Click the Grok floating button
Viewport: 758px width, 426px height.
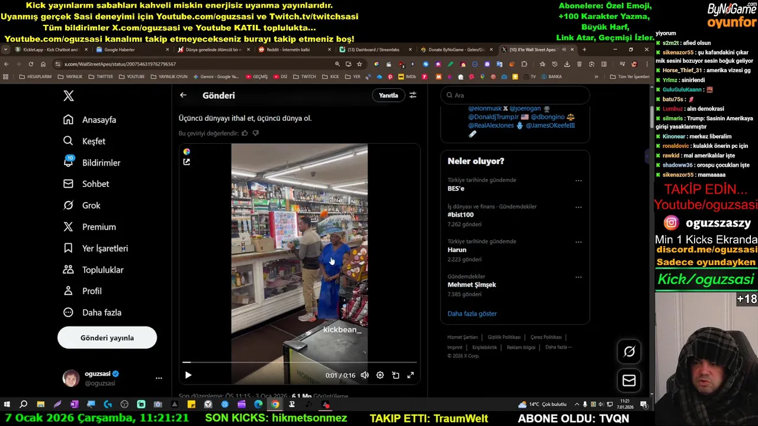(x=629, y=351)
